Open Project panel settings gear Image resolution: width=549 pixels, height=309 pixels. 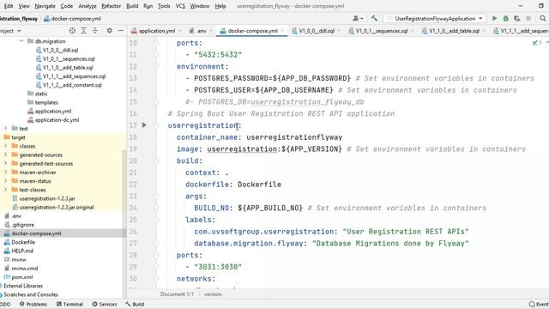(x=109, y=31)
